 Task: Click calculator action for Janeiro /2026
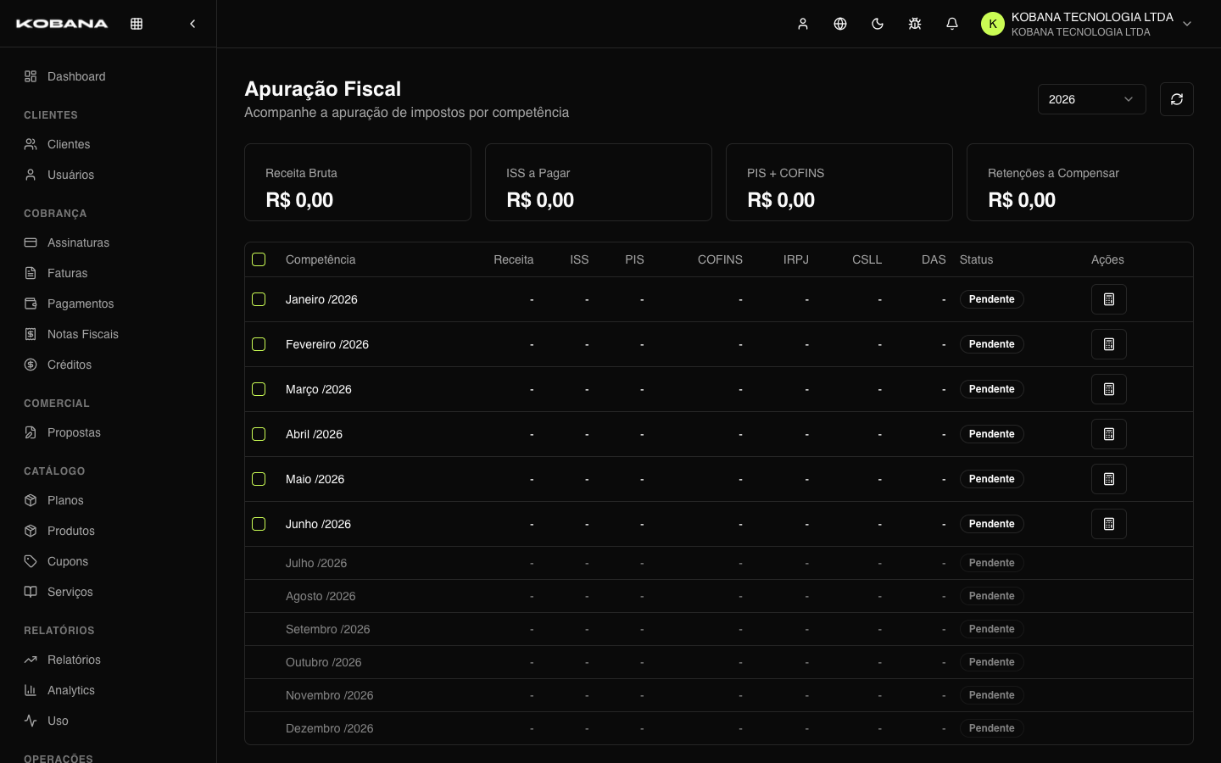1109,299
